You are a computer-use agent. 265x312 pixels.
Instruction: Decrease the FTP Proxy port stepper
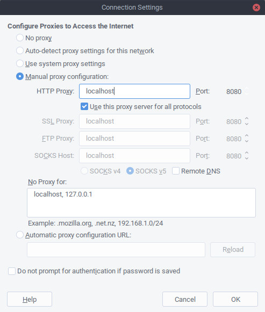[x=247, y=141]
